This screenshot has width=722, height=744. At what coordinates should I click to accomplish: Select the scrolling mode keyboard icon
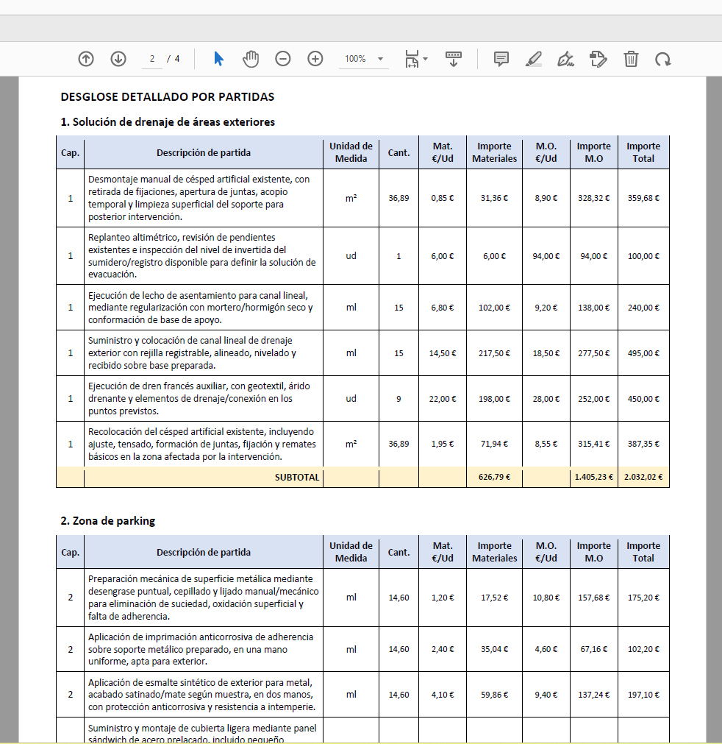454,59
